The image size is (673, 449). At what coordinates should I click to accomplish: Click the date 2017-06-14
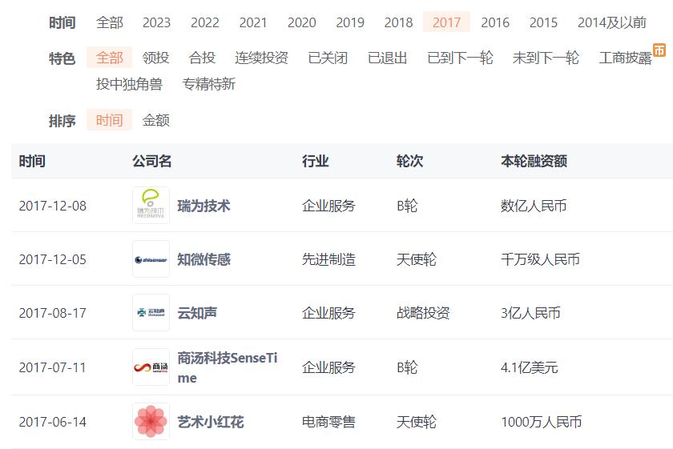point(52,422)
